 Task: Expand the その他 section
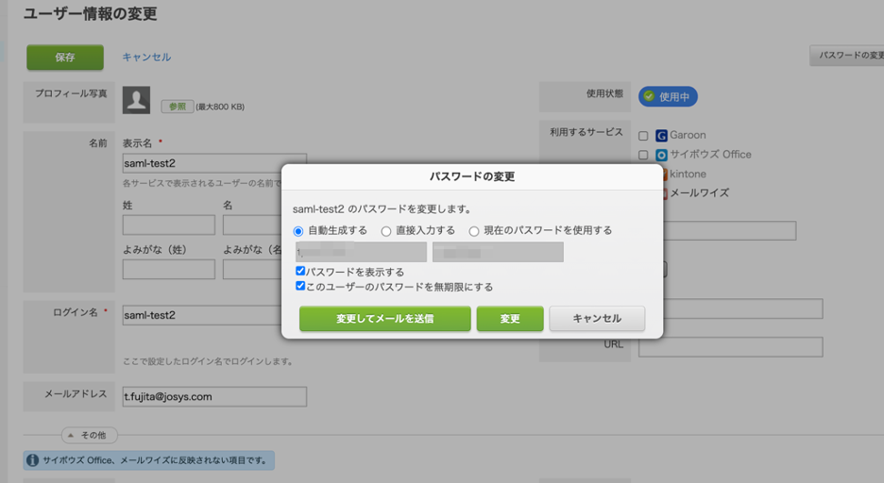point(91,435)
